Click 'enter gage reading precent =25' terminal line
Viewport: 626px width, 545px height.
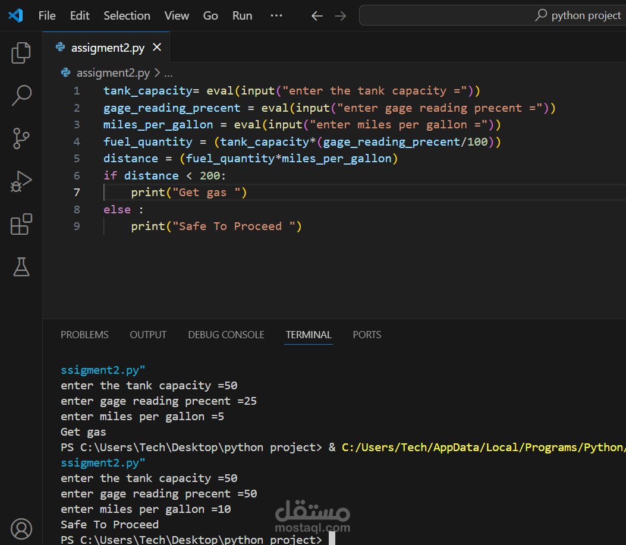click(x=159, y=401)
